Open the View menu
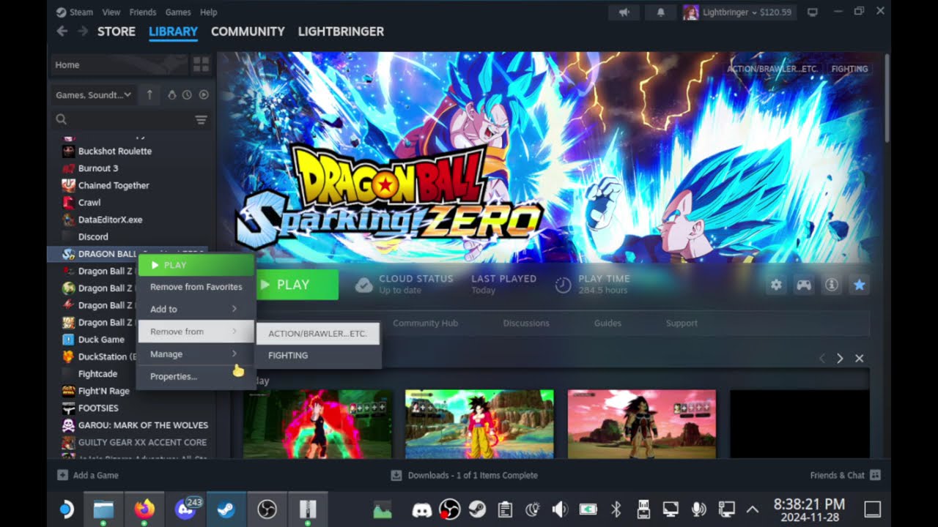The height and width of the screenshot is (527, 938). tap(111, 12)
